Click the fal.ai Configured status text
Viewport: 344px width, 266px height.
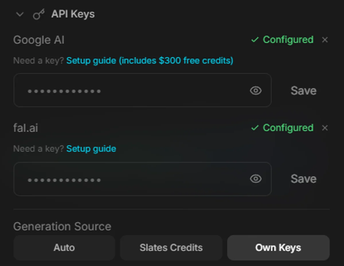tap(288, 128)
